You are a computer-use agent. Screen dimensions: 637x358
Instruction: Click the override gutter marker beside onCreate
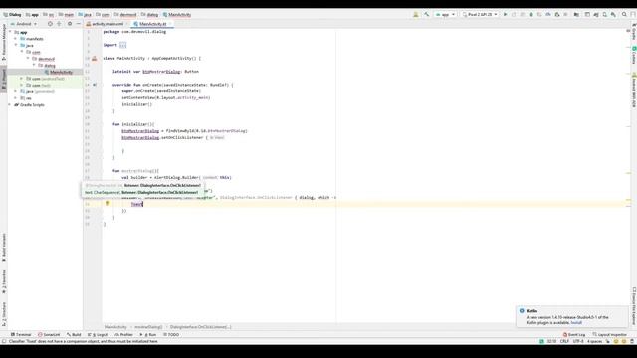[x=95, y=85]
